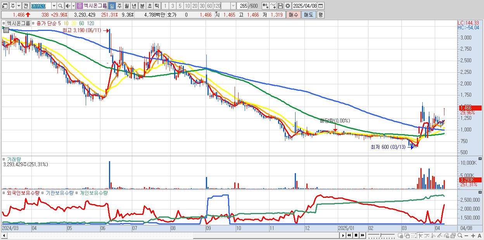
Task: Click the stop button in bottom bar
Action: coord(356,235)
